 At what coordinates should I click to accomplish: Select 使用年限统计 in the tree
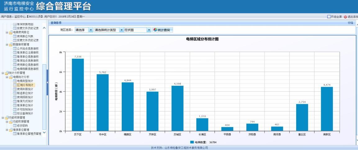(25, 89)
